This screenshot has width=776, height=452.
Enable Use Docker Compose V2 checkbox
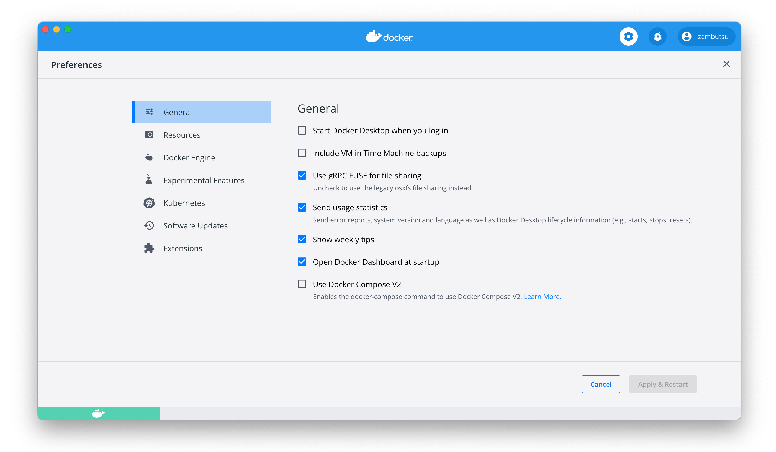click(302, 284)
